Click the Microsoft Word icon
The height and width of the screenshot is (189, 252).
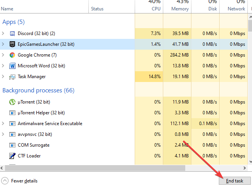coord(12,66)
